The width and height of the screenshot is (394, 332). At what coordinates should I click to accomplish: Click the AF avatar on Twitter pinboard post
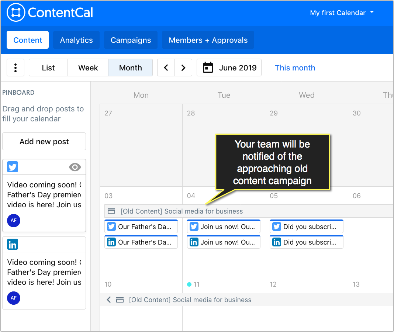click(14, 221)
